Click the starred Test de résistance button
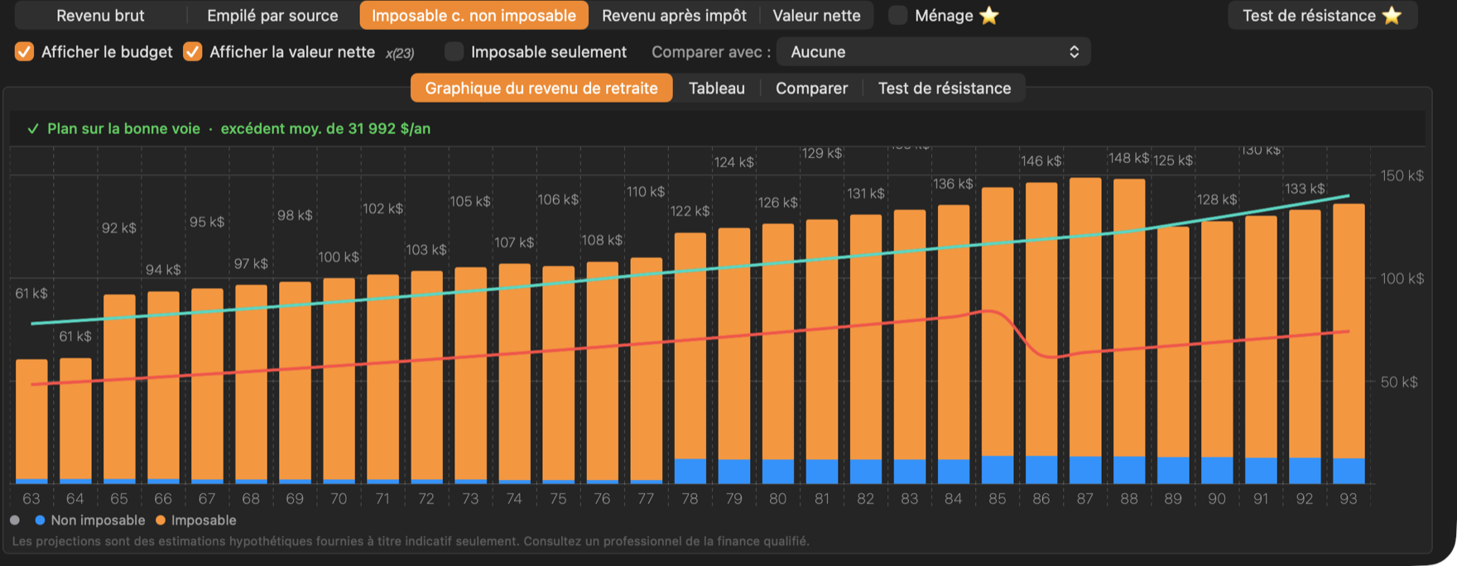The height and width of the screenshot is (566, 1457). point(1322,16)
